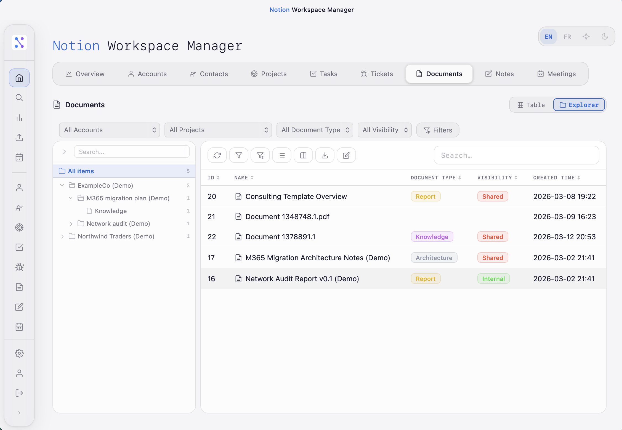Download documents using the export icon
The height and width of the screenshot is (430, 622).
click(x=325, y=155)
